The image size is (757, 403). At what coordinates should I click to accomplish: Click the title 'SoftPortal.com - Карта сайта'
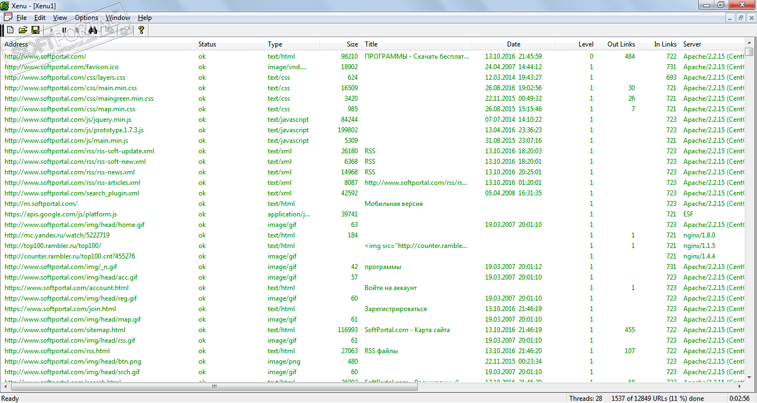point(407,330)
